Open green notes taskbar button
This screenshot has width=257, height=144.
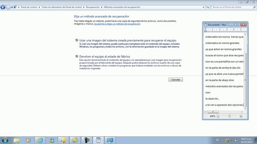[75, 140]
